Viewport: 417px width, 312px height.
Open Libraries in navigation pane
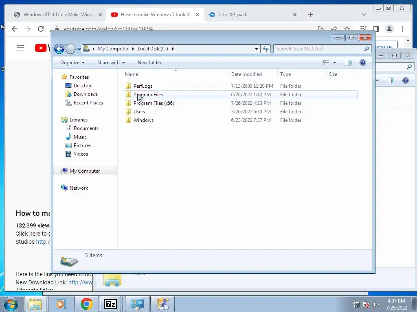pyautogui.click(x=79, y=120)
